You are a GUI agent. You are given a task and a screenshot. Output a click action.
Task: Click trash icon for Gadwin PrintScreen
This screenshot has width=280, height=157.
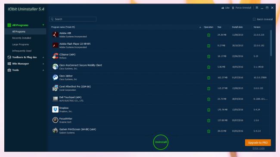(208, 131)
